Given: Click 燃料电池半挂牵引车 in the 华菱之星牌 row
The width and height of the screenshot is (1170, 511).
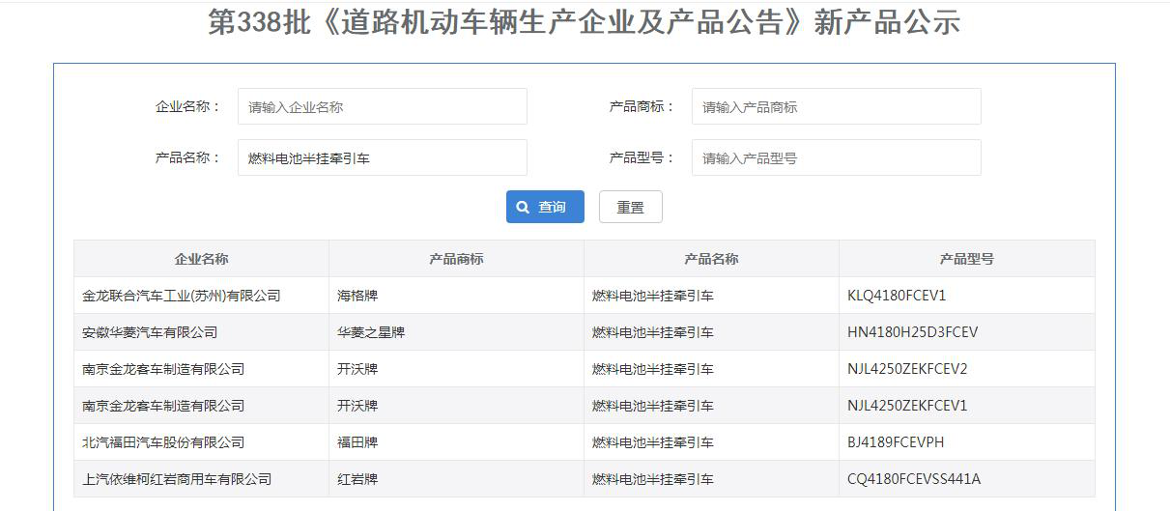Looking at the screenshot, I should point(653,332).
